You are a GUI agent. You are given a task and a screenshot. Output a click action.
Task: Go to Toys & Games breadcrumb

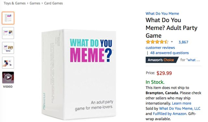pos(15,3)
